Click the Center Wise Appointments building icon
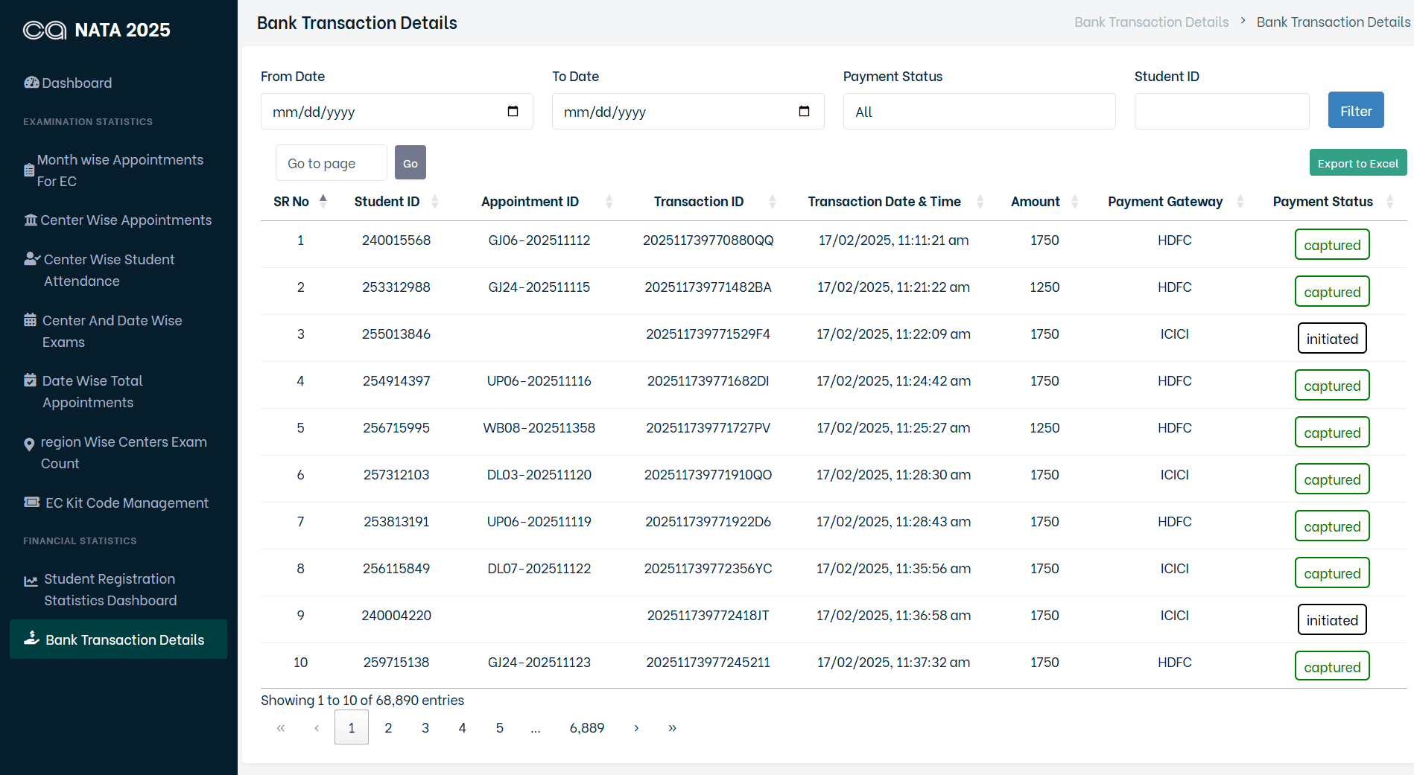 click(x=31, y=220)
